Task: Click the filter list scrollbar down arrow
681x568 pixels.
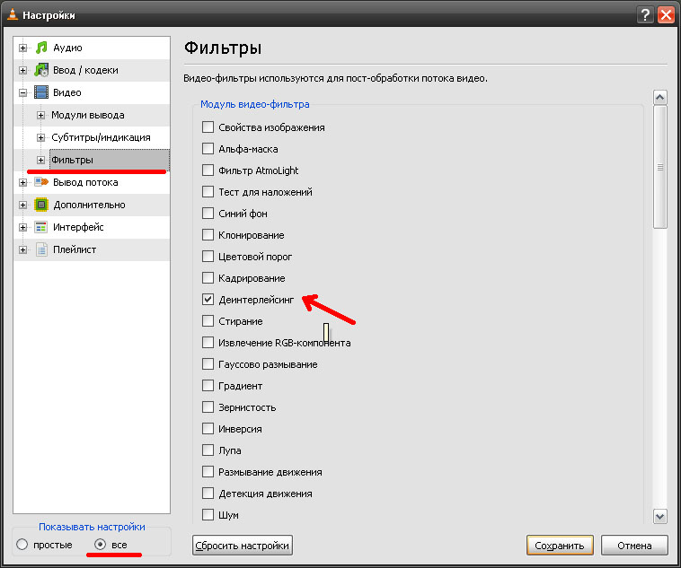Action: pos(660,516)
